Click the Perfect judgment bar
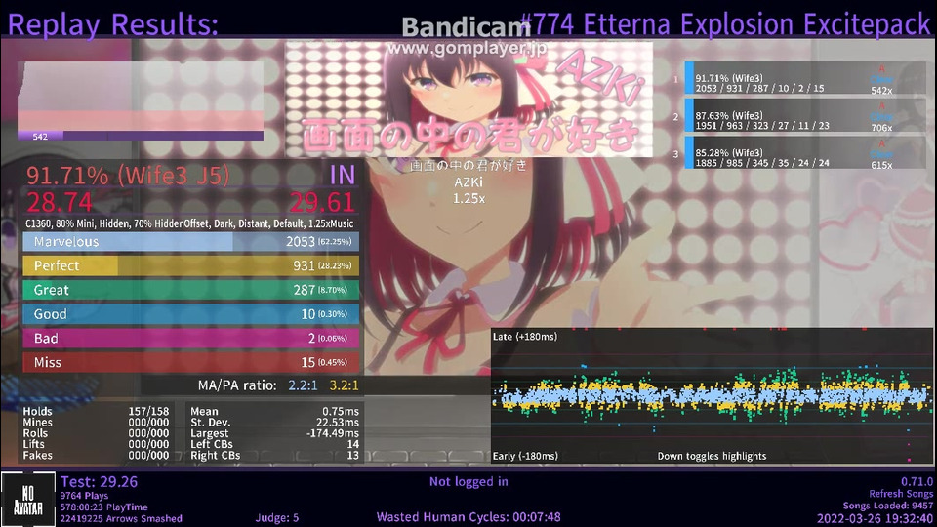This screenshot has width=937, height=527. pyautogui.click(x=191, y=265)
